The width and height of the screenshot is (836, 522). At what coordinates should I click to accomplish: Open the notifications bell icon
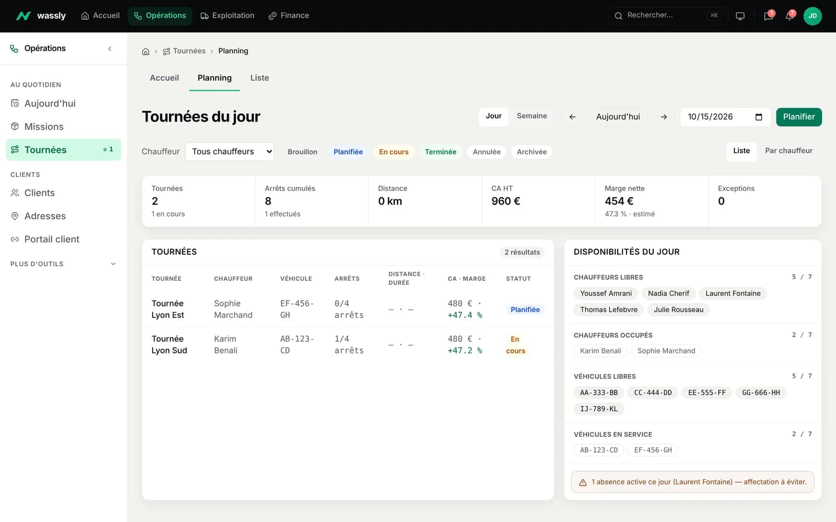(x=790, y=16)
